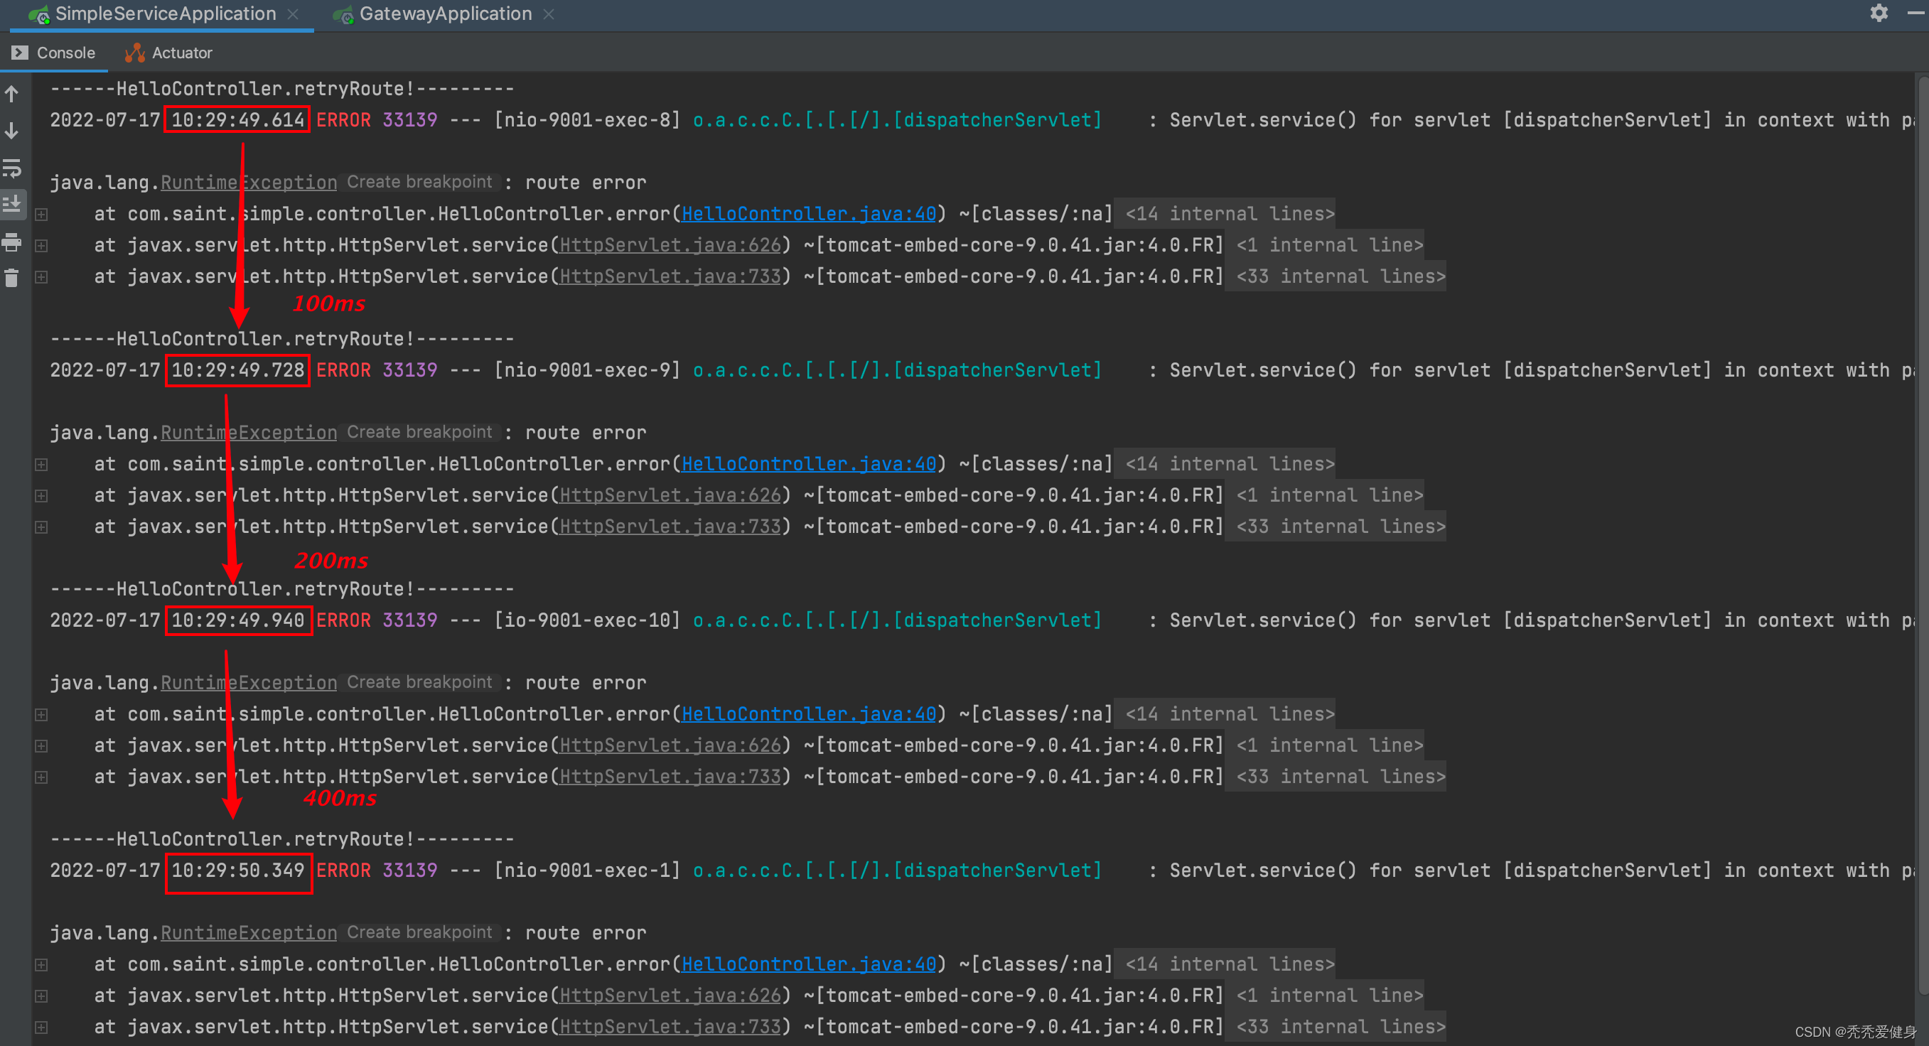This screenshot has height=1046, width=1929.
Task: Click RuntimeException link in first trace
Action: click(x=249, y=183)
